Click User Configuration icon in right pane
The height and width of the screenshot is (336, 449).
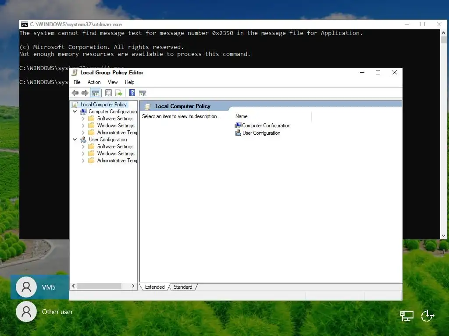tap(238, 133)
